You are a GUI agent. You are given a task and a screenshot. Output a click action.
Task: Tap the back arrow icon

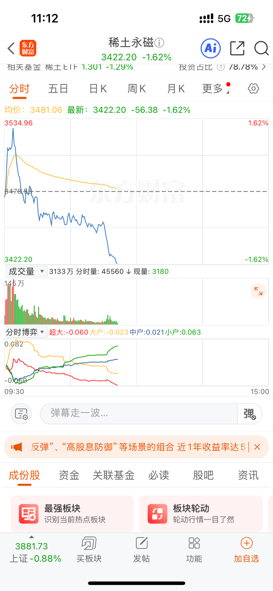[11, 48]
